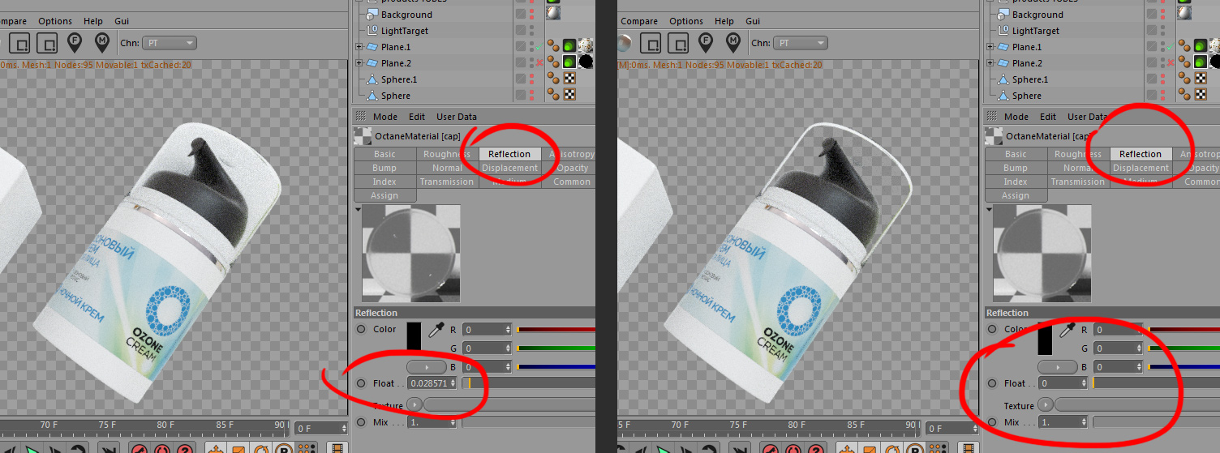Activate pick material (M) pin in right window
Viewport: 1220px width, 453px height.
732,41
